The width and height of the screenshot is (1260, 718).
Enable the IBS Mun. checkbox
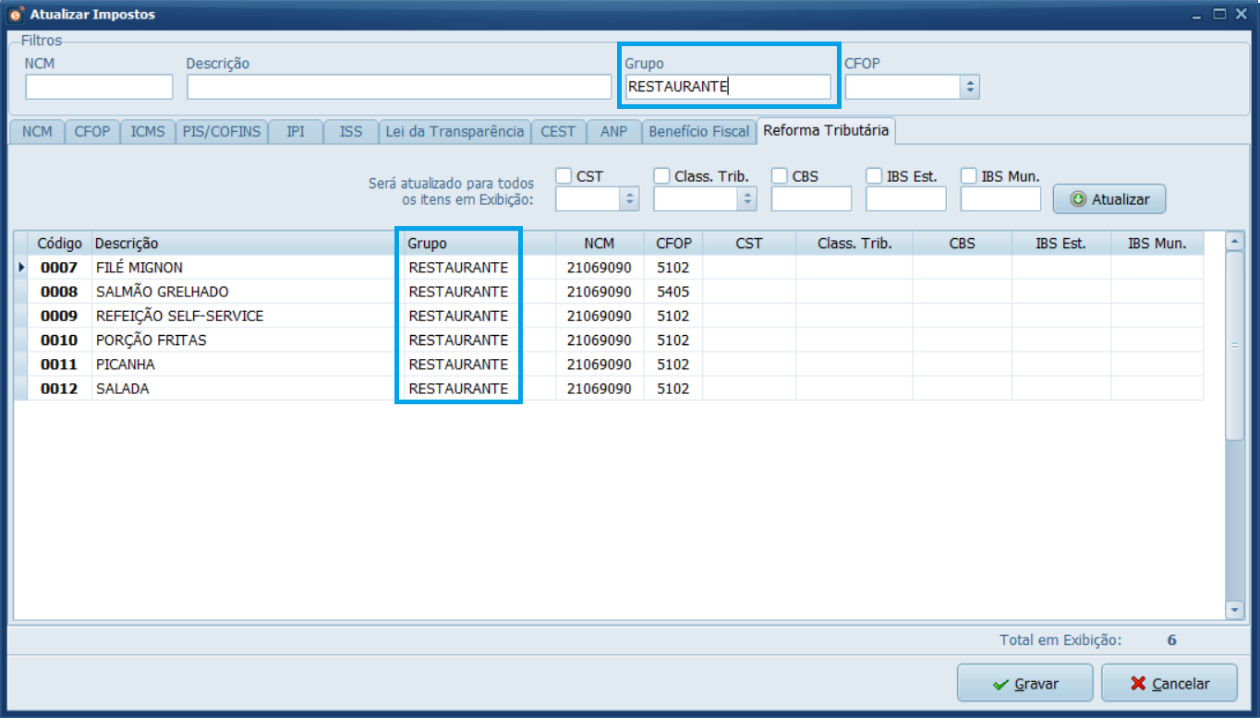pos(969,176)
